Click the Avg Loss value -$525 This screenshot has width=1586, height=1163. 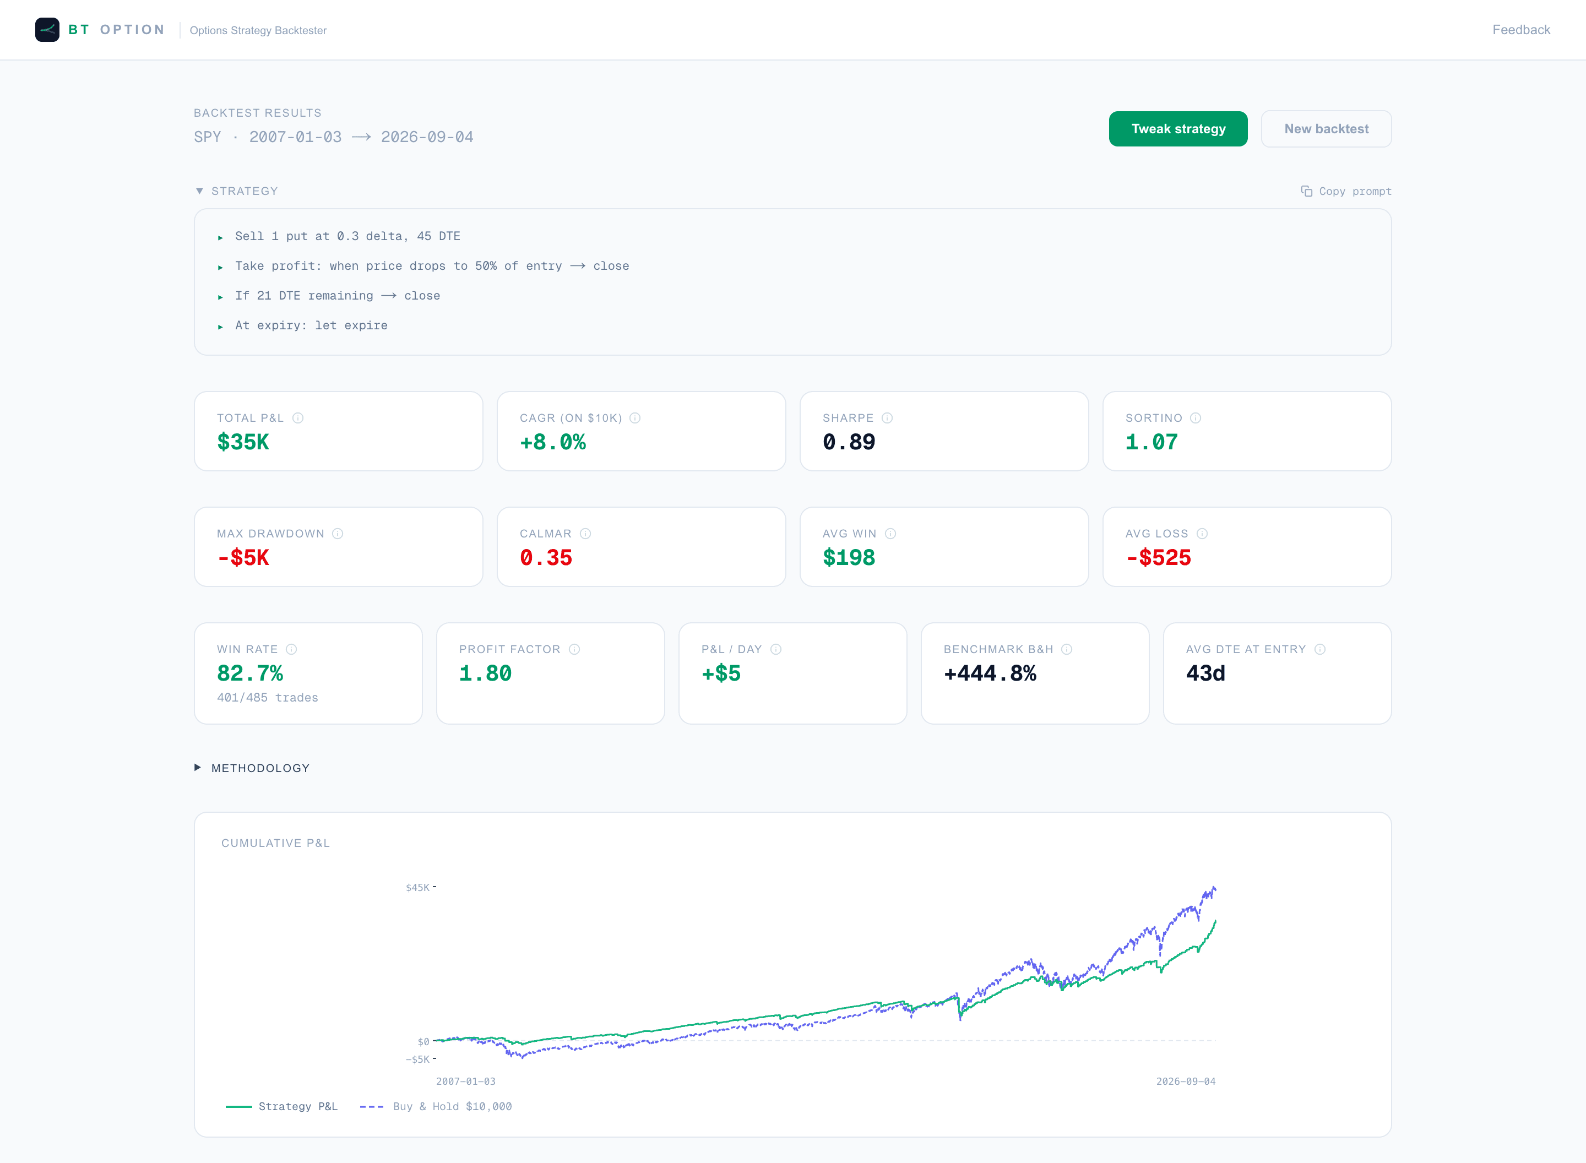(1158, 558)
